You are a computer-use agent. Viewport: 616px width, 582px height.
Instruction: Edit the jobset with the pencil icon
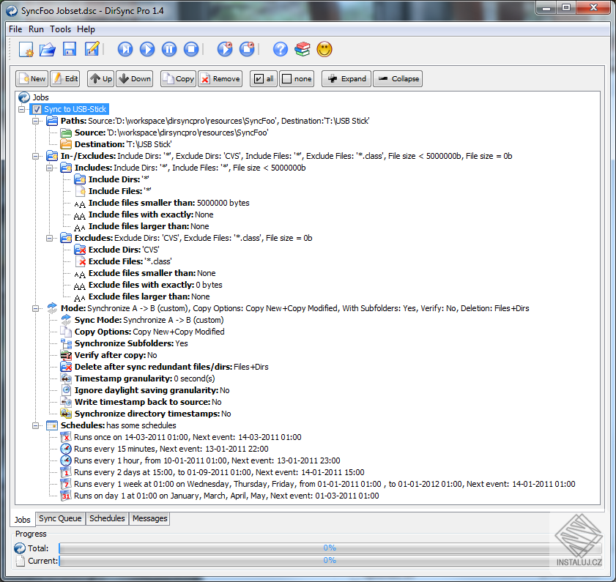coord(91,49)
